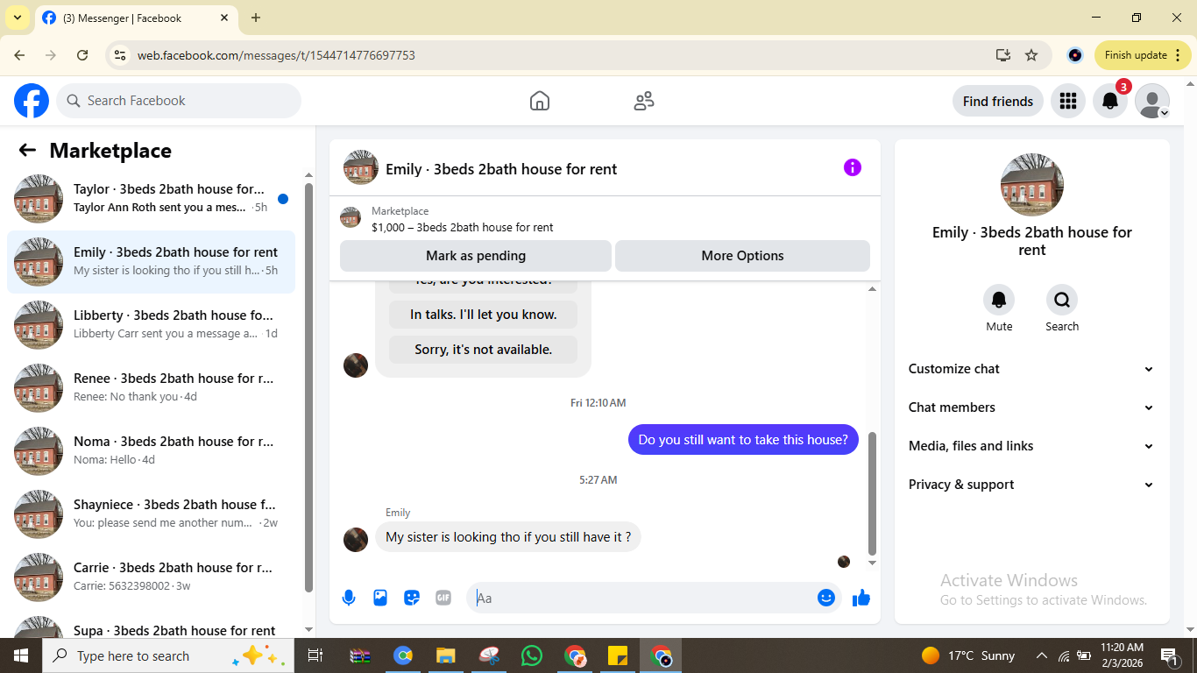Show hidden system tray icons

1041,655
